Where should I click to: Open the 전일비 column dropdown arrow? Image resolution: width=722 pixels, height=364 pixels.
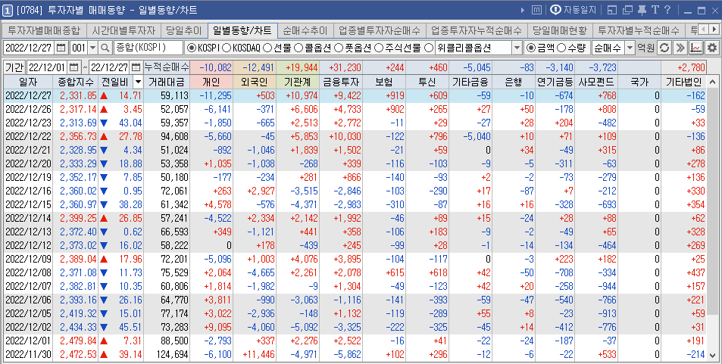coord(138,82)
